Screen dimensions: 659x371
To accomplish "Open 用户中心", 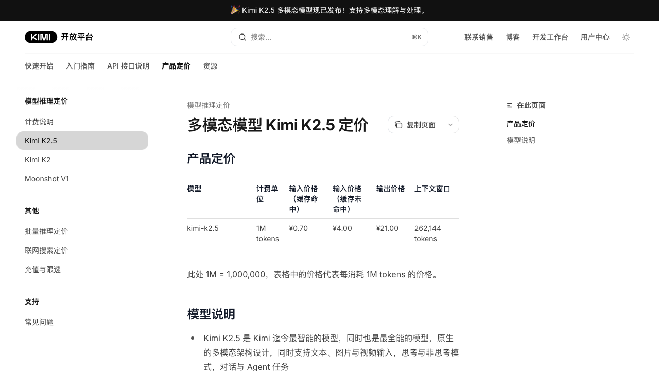I will click(x=595, y=37).
